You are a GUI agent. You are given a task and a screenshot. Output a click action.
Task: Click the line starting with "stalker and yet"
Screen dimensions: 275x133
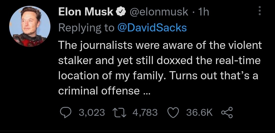point(159,61)
